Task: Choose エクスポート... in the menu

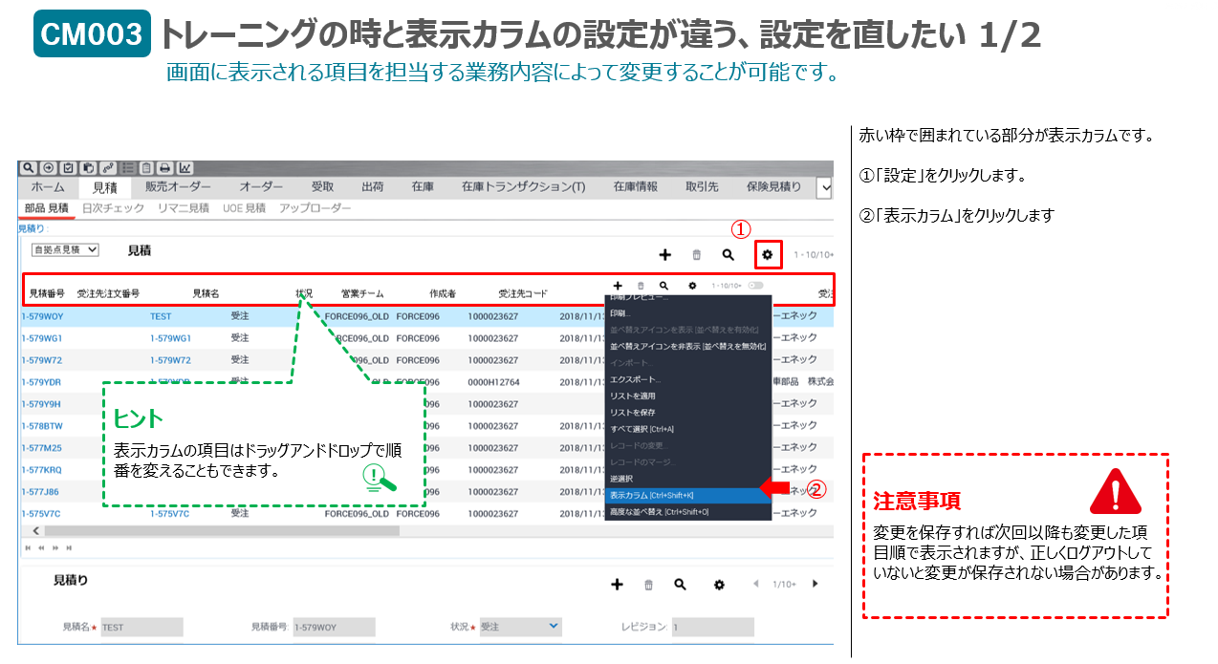Action: [635, 379]
